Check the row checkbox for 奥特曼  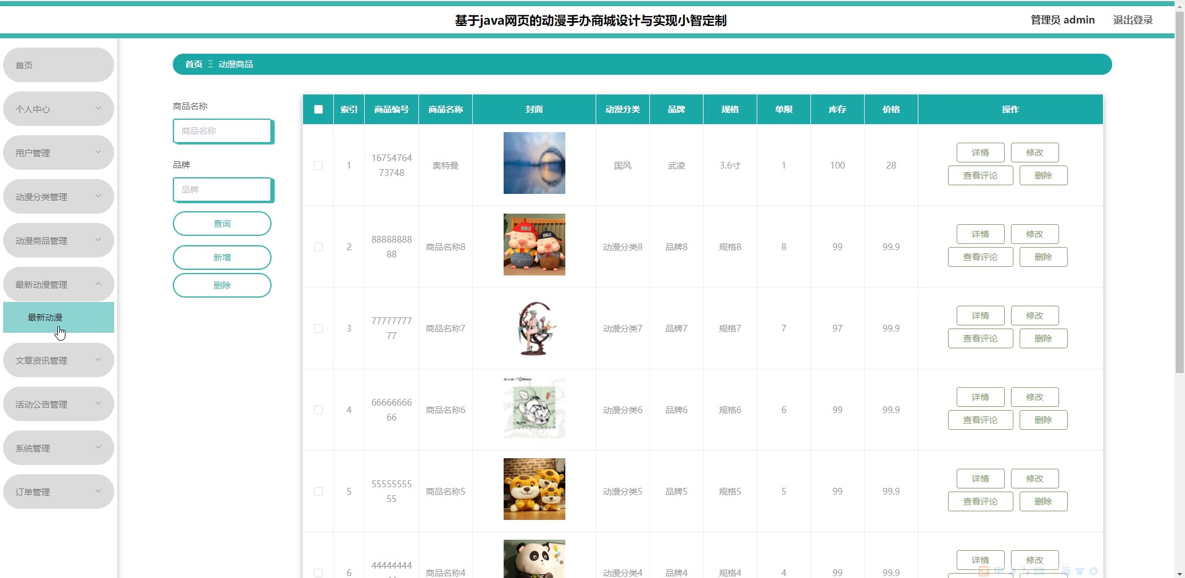point(318,165)
